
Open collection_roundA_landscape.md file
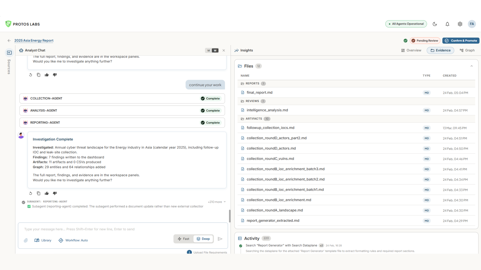pos(356,210)
